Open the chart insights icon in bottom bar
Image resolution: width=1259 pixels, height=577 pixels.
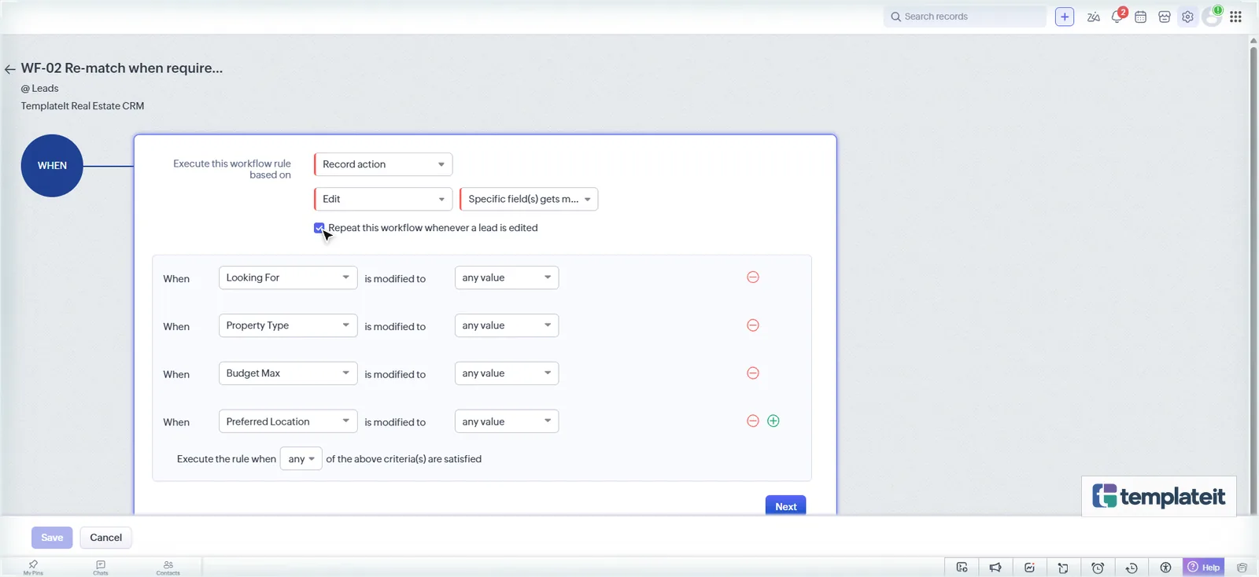pyautogui.click(x=1029, y=568)
